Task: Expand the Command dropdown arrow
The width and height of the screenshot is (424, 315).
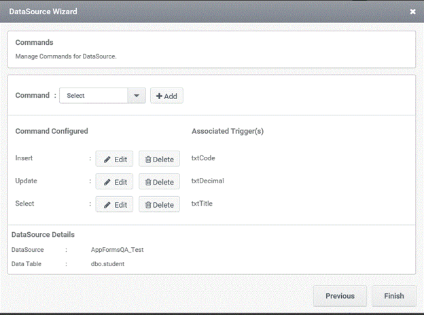Action: tap(137, 95)
